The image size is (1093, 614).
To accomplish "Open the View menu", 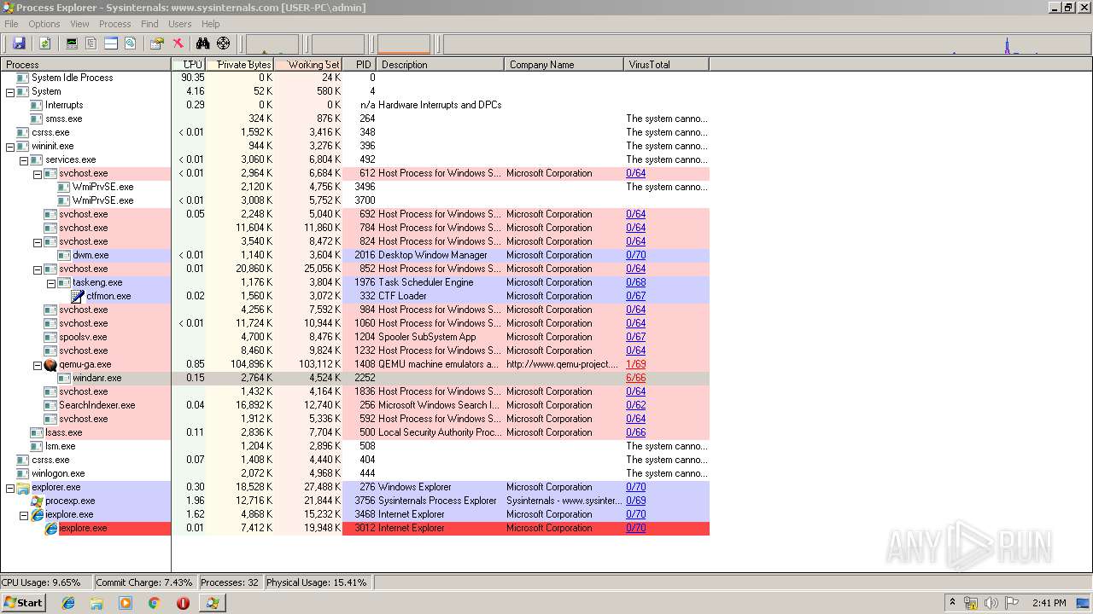I will tap(79, 24).
